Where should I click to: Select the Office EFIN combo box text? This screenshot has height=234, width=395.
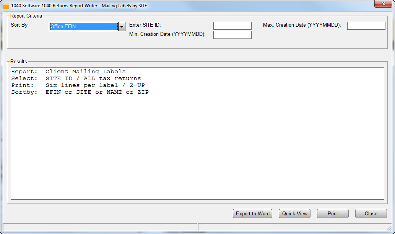(x=83, y=27)
